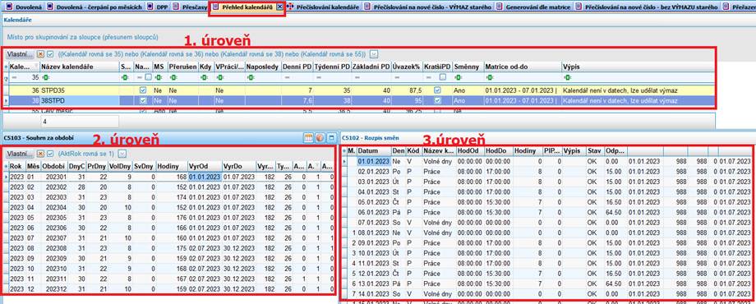
Task: Clear the Kalendář filter with the X icon
Action: point(40,54)
